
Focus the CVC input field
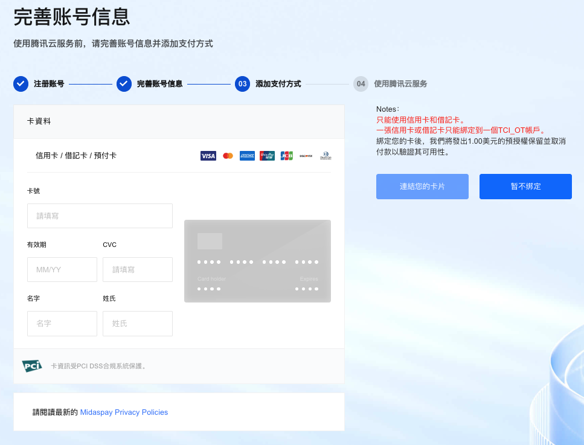tap(138, 270)
